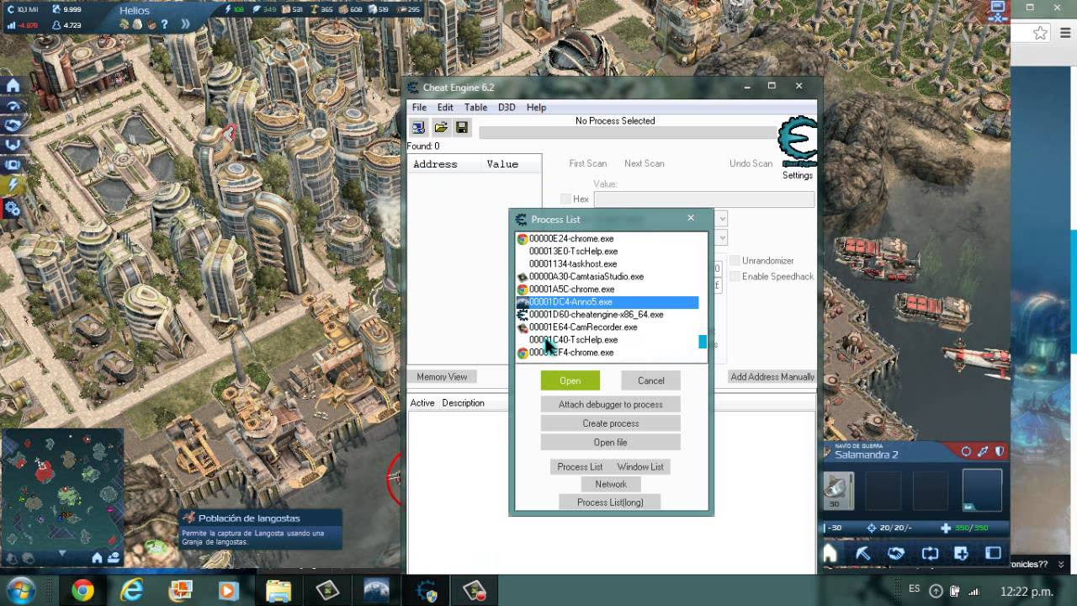Click the Process List button

(x=580, y=466)
